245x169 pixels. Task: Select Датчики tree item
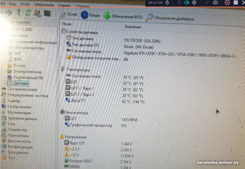point(18,83)
